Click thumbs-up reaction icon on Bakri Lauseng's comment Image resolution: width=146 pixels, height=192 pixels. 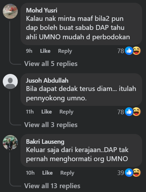pos(129,173)
